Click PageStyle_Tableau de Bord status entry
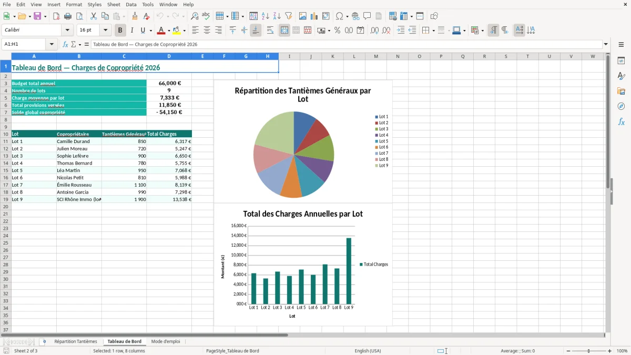This screenshot has width=631, height=355. (232, 351)
